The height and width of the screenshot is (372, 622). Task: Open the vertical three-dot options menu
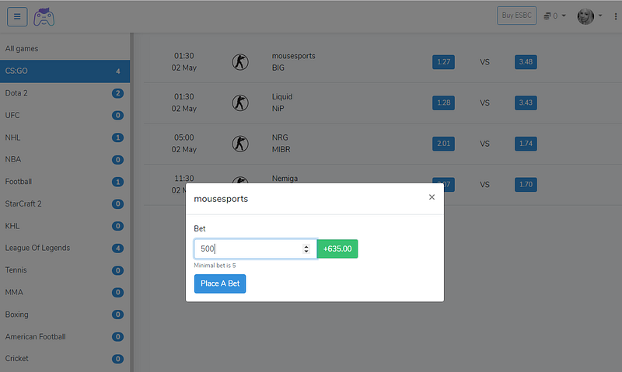(615, 16)
